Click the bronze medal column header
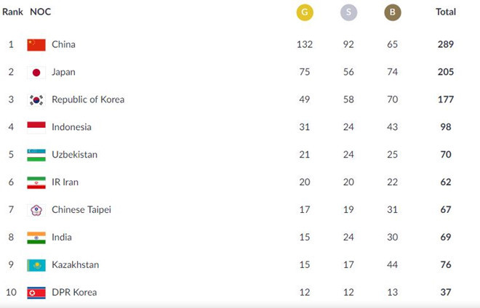The image size is (480, 308). (392, 12)
